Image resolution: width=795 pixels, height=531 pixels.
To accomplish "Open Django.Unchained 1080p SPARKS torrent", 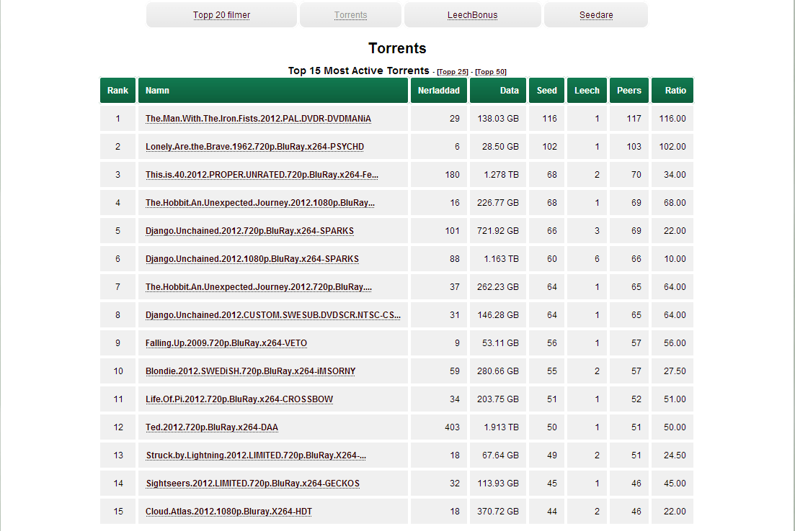I will pos(252,259).
